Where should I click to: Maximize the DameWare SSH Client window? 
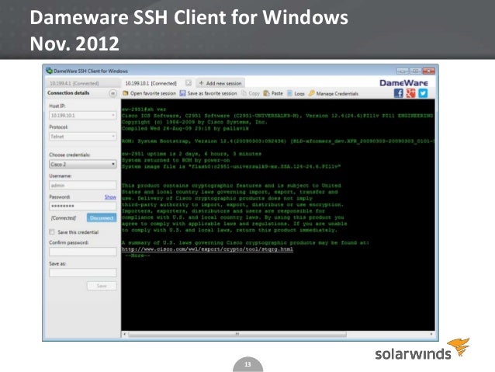415,71
